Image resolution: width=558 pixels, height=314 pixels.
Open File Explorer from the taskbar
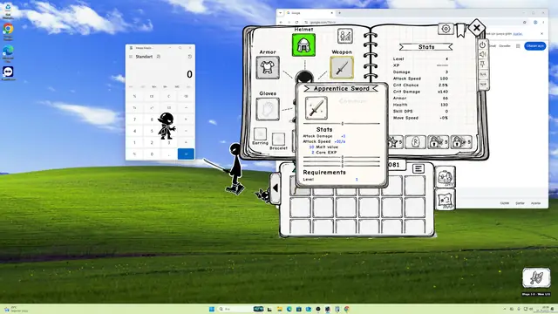[x=279, y=309]
